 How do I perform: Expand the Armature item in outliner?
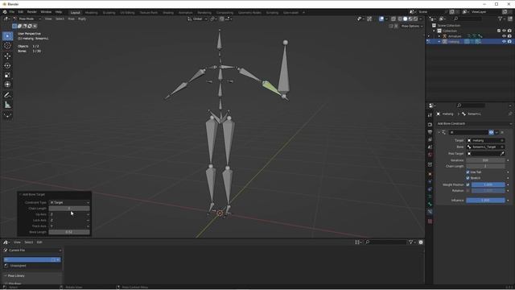point(439,36)
